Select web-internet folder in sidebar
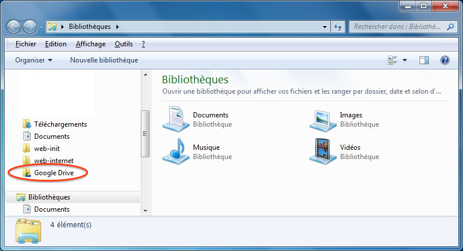Screen dimensions: 463x251 click(x=53, y=160)
